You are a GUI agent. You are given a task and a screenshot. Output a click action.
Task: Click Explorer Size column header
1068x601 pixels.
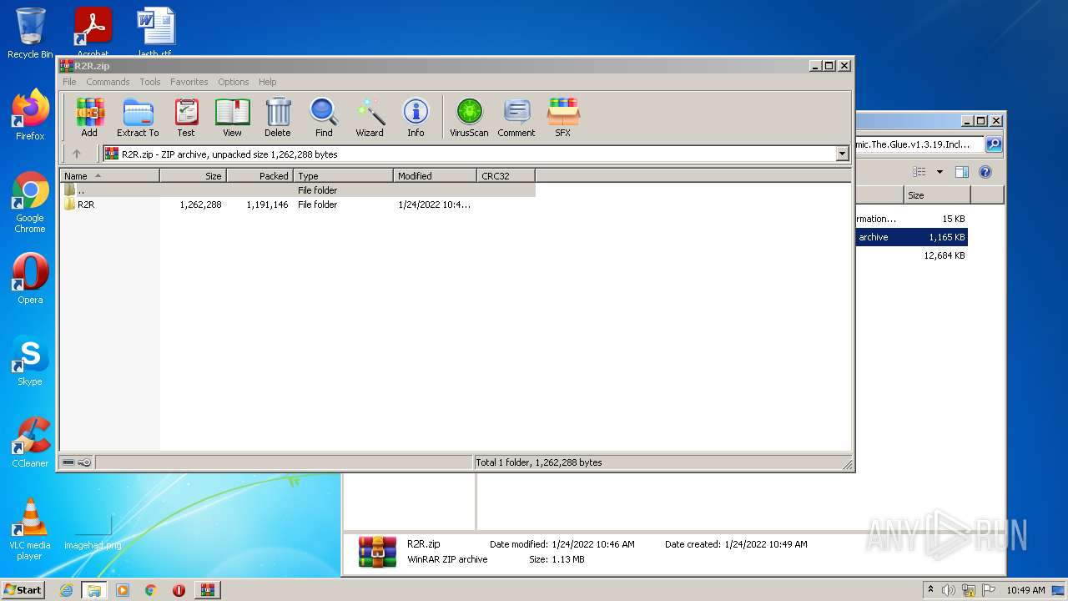click(936, 195)
